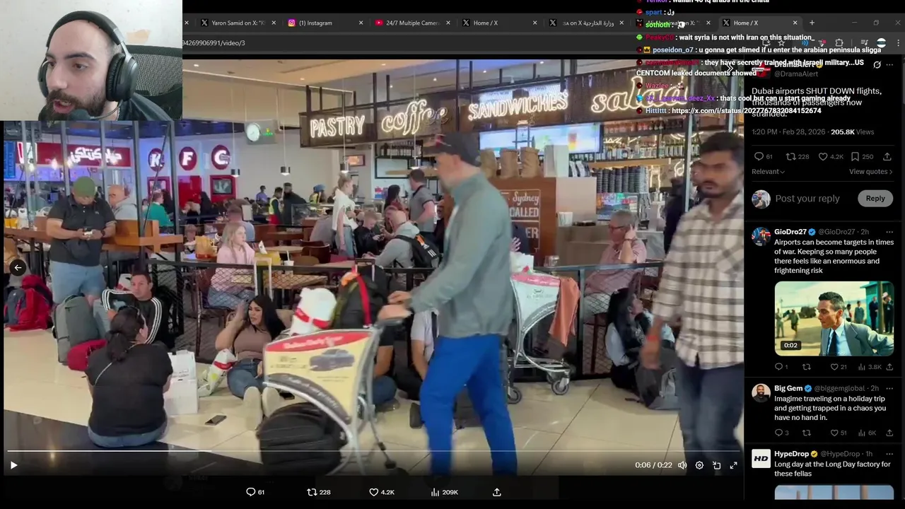
Task: Close the Instagram tab
Action: 361,23
